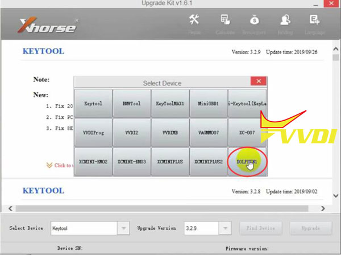Click the KEYTOOL 3.2.8 release heading
The image size is (341, 255).
pyautogui.click(x=44, y=191)
